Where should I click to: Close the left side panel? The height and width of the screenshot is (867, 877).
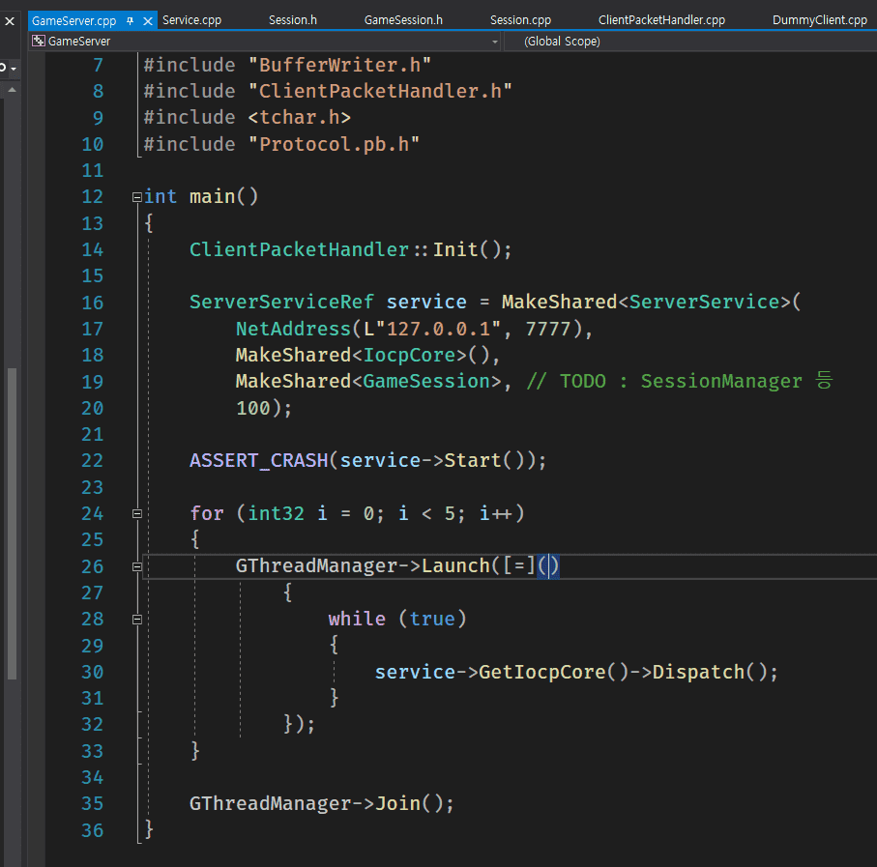point(9,19)
